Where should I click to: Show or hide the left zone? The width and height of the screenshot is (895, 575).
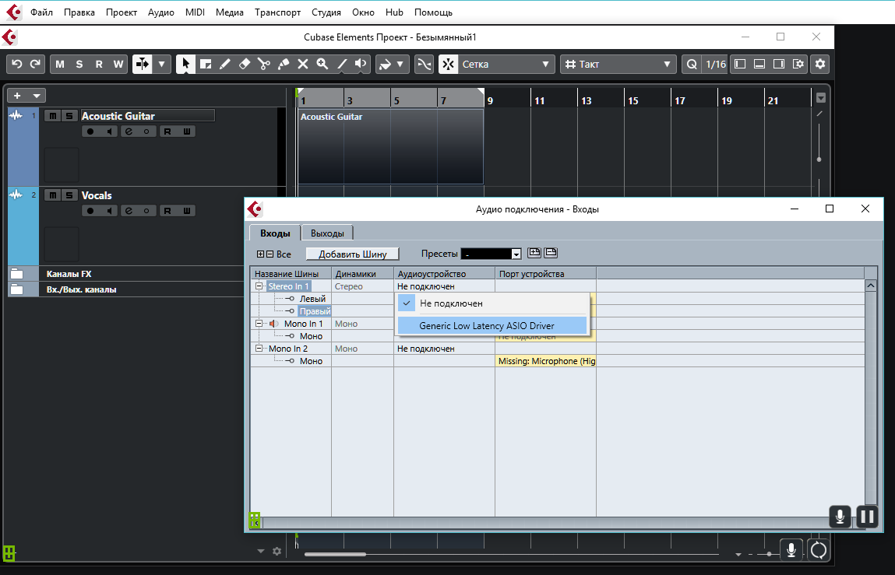[740, 64]
